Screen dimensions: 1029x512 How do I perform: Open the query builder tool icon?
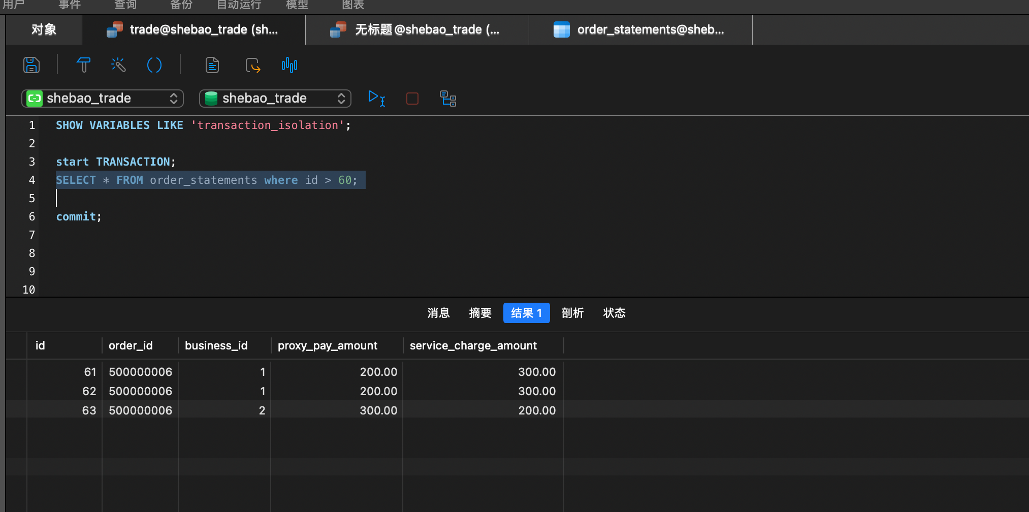pos(84,65)
